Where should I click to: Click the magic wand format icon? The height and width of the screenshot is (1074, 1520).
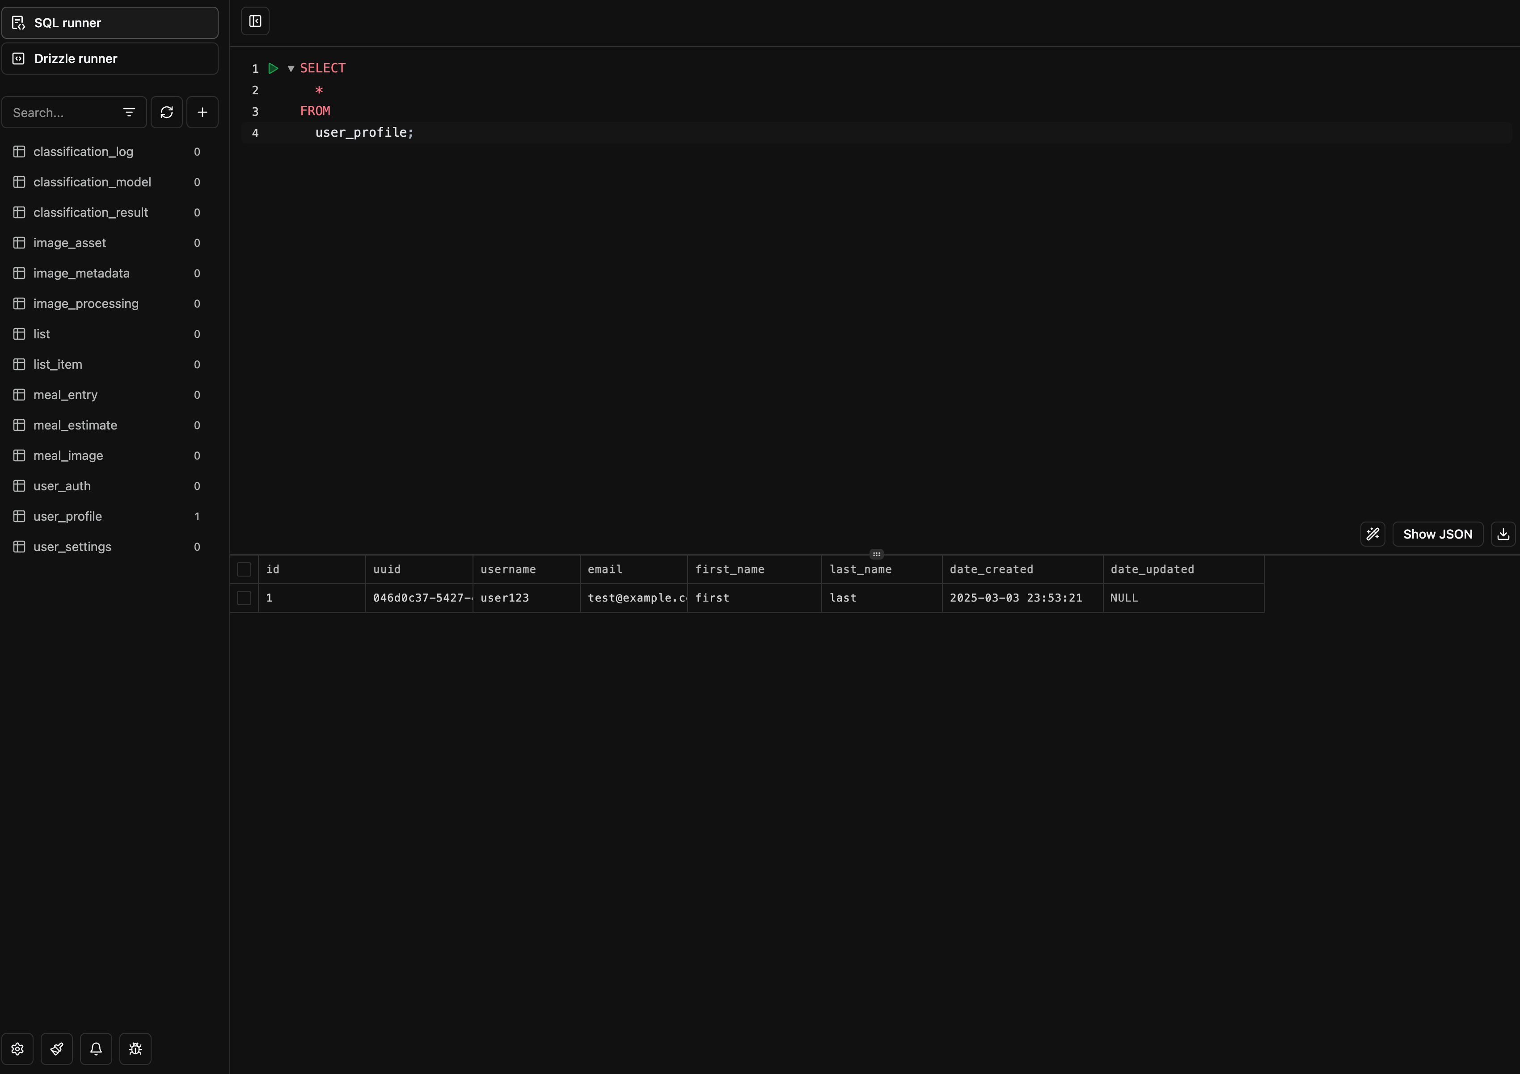pyautogui.click(x=1373, y=534)
